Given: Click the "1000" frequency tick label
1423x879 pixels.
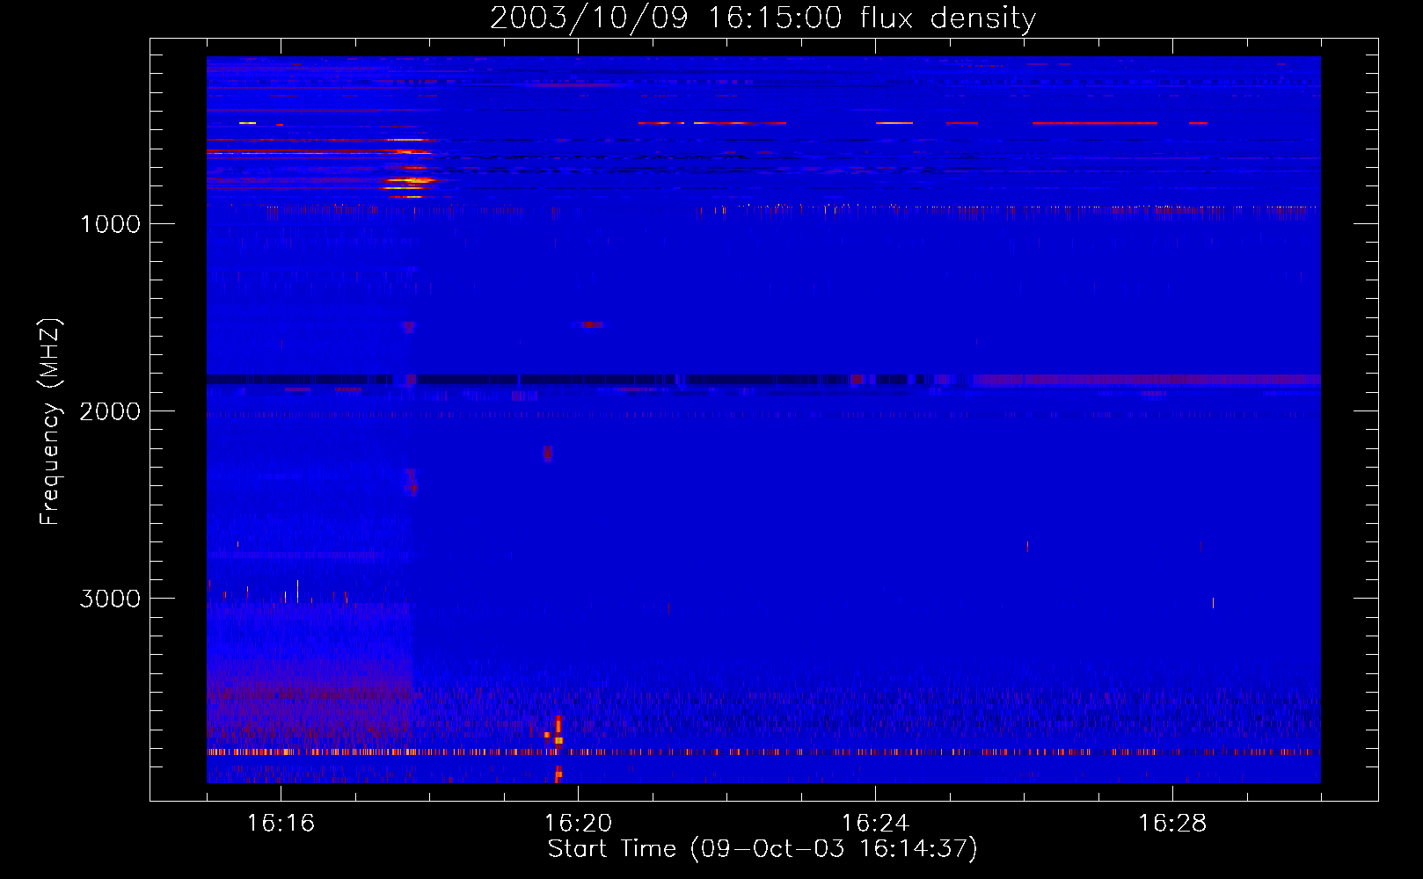Looking at the screenshot, I should click(x=110, y=224).
